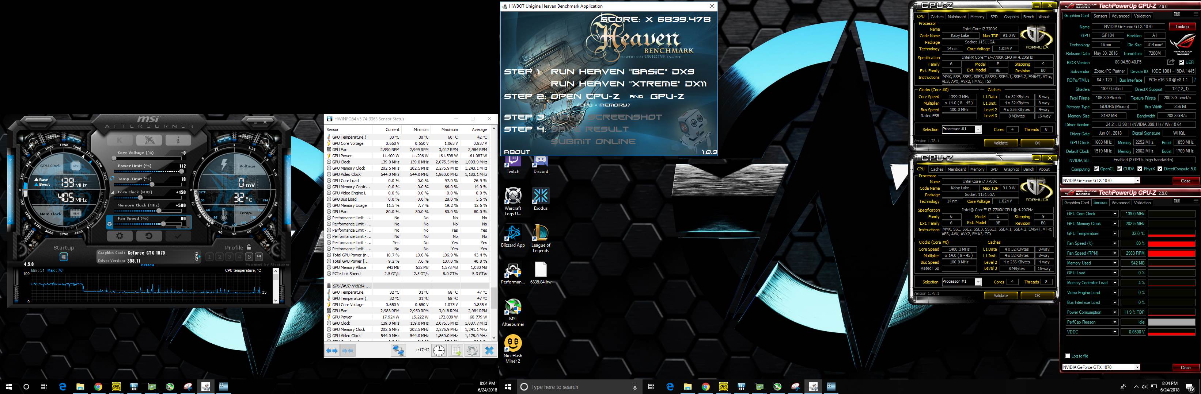
Task: Click HWiNFO blue X close sensors icon
Action: click(489, 351)
